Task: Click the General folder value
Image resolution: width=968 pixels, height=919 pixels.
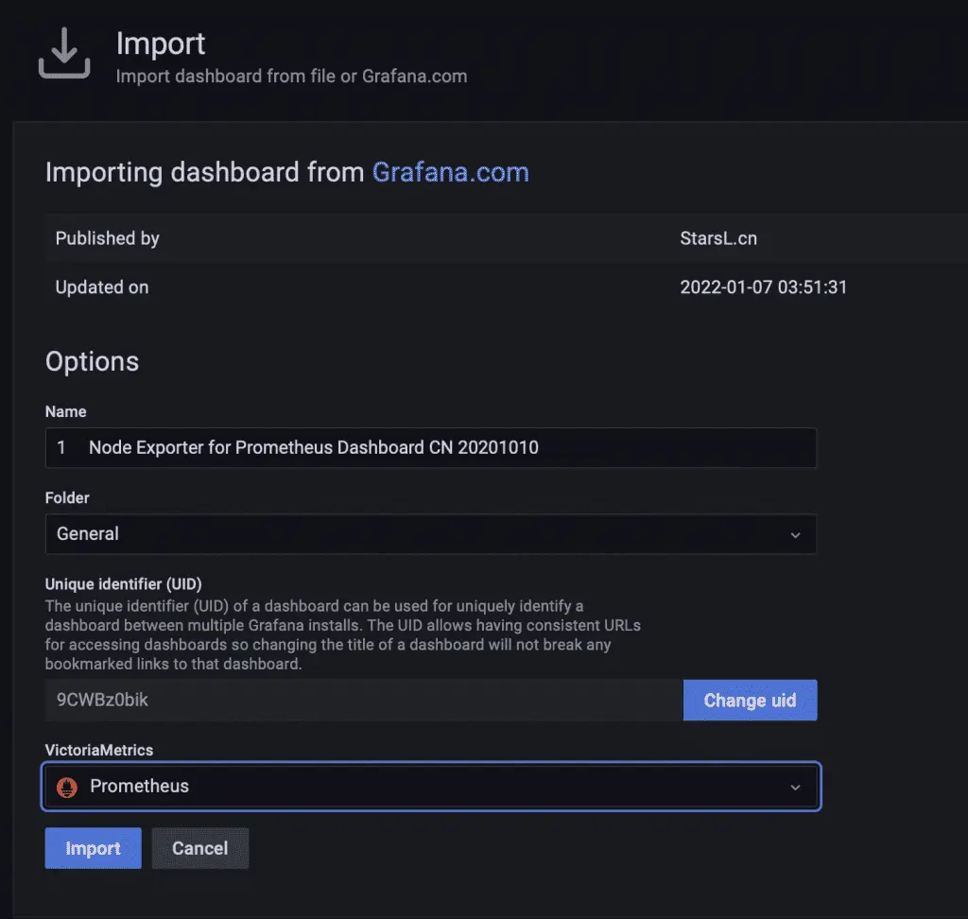Action: [x=88, y=534]
